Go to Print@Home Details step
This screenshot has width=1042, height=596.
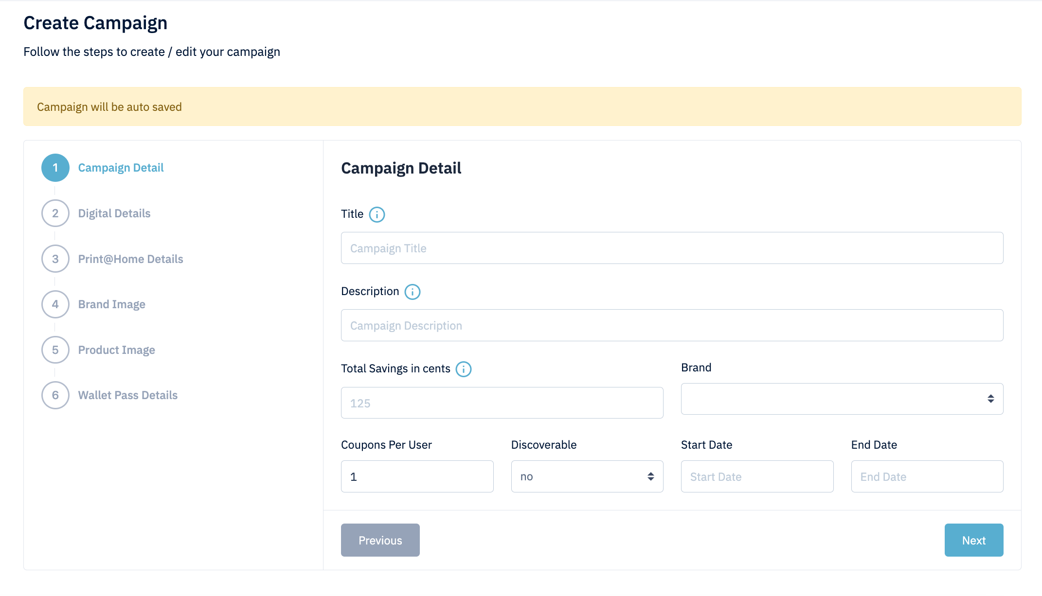coord(130,259)
